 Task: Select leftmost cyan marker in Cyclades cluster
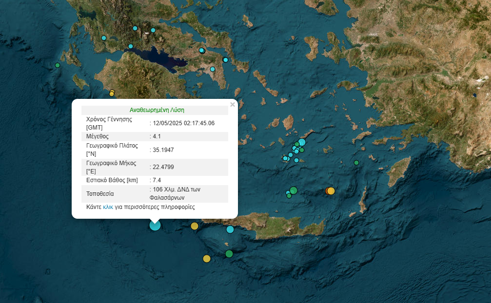point(285,158)
